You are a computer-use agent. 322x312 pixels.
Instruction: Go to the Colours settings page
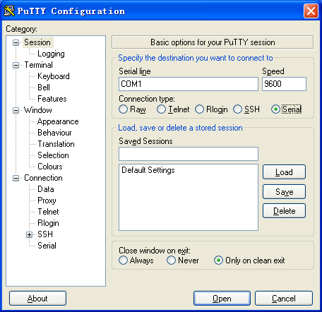pos(50,167)
